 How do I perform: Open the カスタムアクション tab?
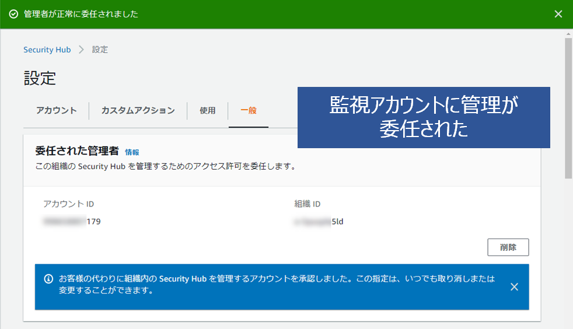pyautogui.click(x=138, y=110)
